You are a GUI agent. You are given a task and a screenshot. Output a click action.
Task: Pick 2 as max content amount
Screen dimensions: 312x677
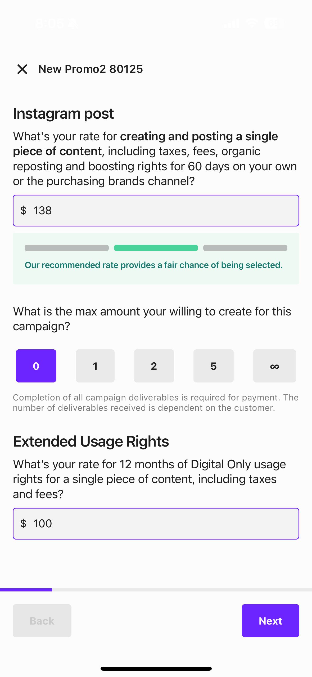(154, 366)
